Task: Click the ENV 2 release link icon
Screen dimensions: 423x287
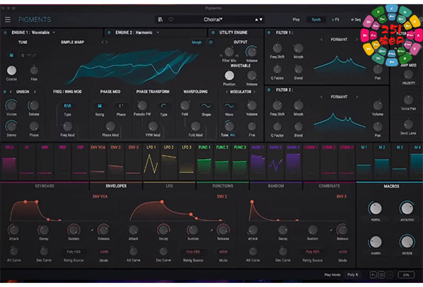Action: 212,230
